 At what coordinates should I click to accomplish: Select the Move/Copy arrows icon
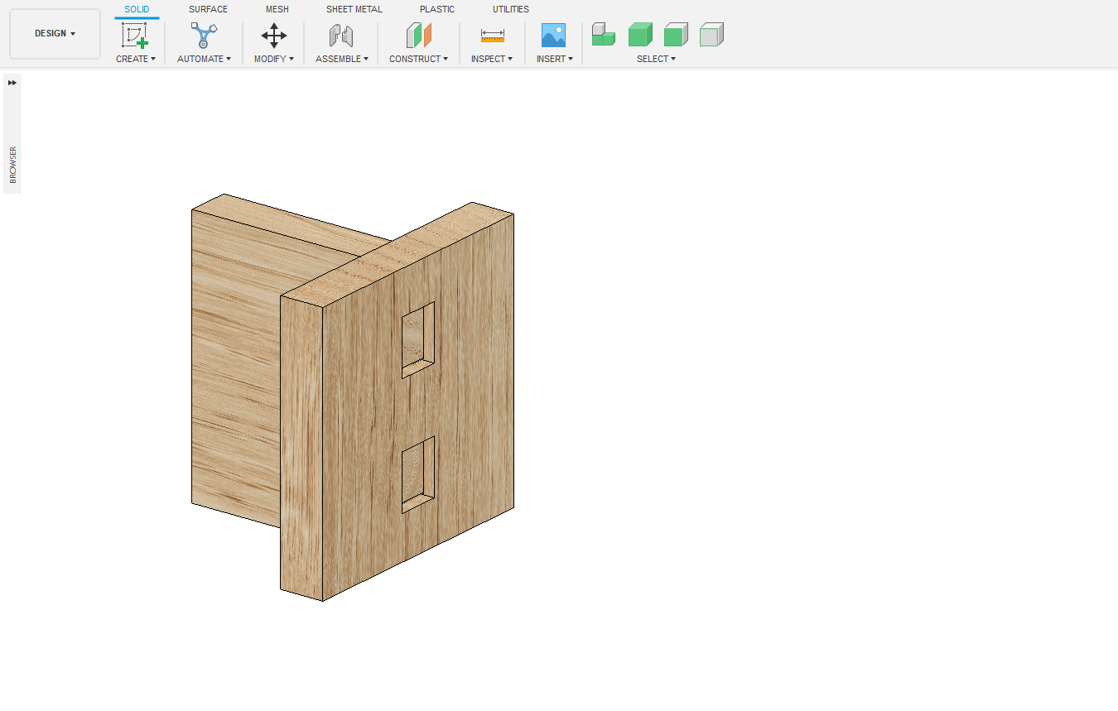(x=274, y=36)
